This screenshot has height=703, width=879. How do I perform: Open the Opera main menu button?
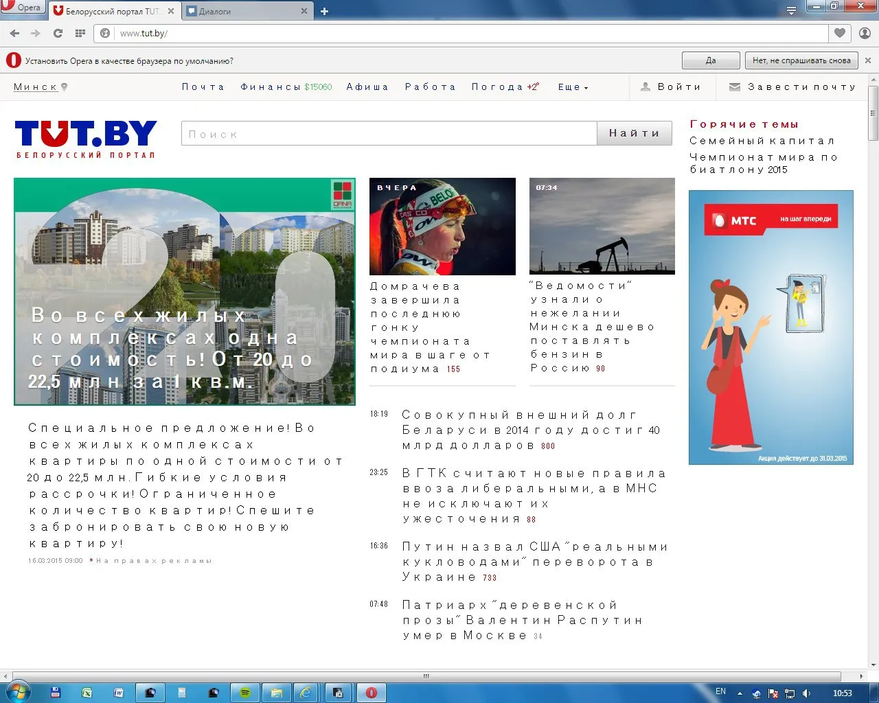point(22,8)
